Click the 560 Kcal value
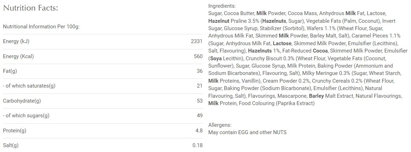Screen dimensions: 411x152 click(x=198, y=56)
